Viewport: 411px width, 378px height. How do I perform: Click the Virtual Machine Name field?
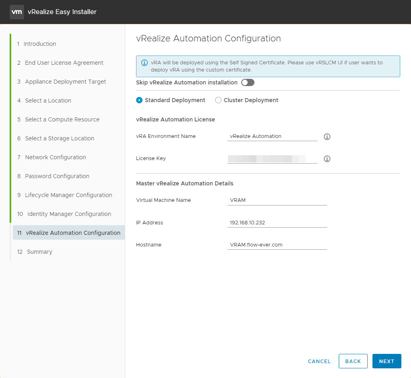277,200
